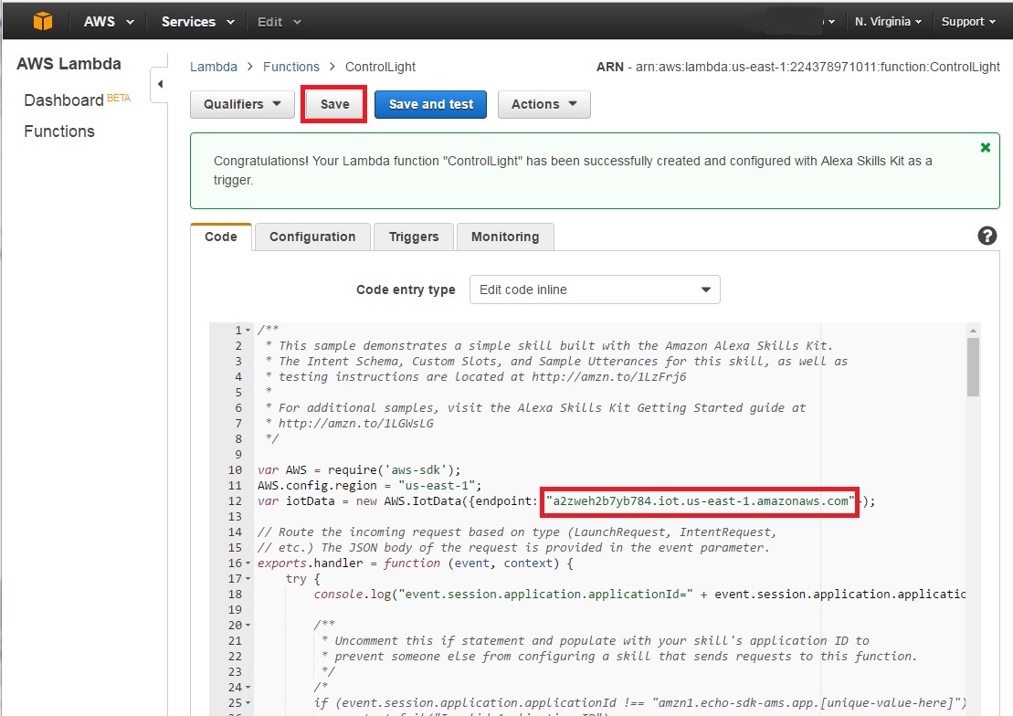This screenshot has height=716, width=1013.
Task: Go to the Lambda breadcrumb link
Action: pyautogui.click(x=213, y=67)
